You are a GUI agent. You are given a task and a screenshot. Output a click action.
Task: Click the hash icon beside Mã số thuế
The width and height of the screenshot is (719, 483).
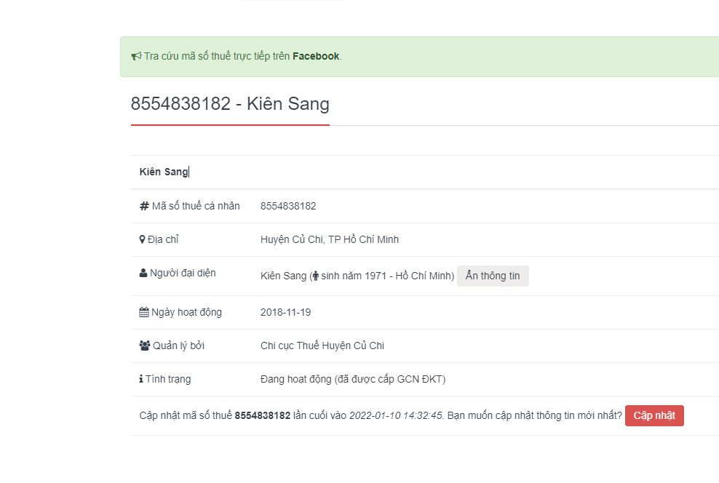pyautogui.click(x=144, y=206)
